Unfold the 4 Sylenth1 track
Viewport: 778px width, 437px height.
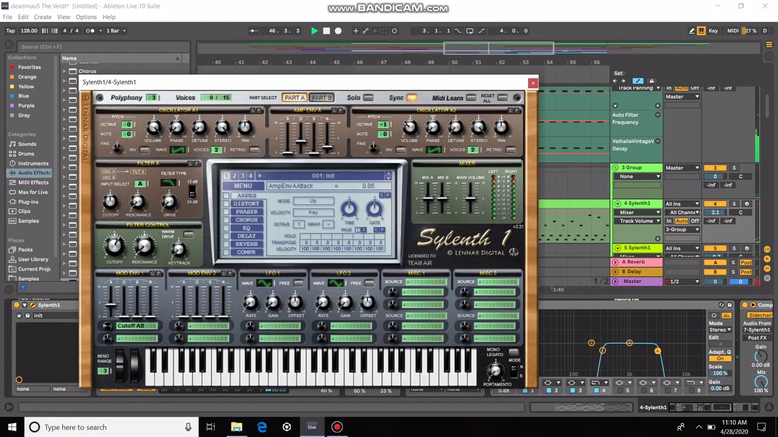click(618, 204)
